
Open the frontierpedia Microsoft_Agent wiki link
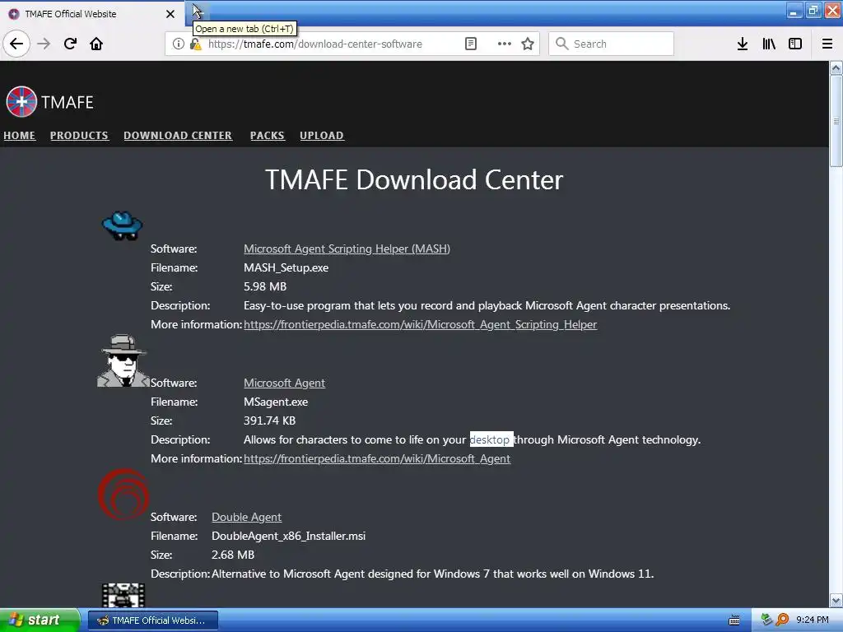coord(377,459)
